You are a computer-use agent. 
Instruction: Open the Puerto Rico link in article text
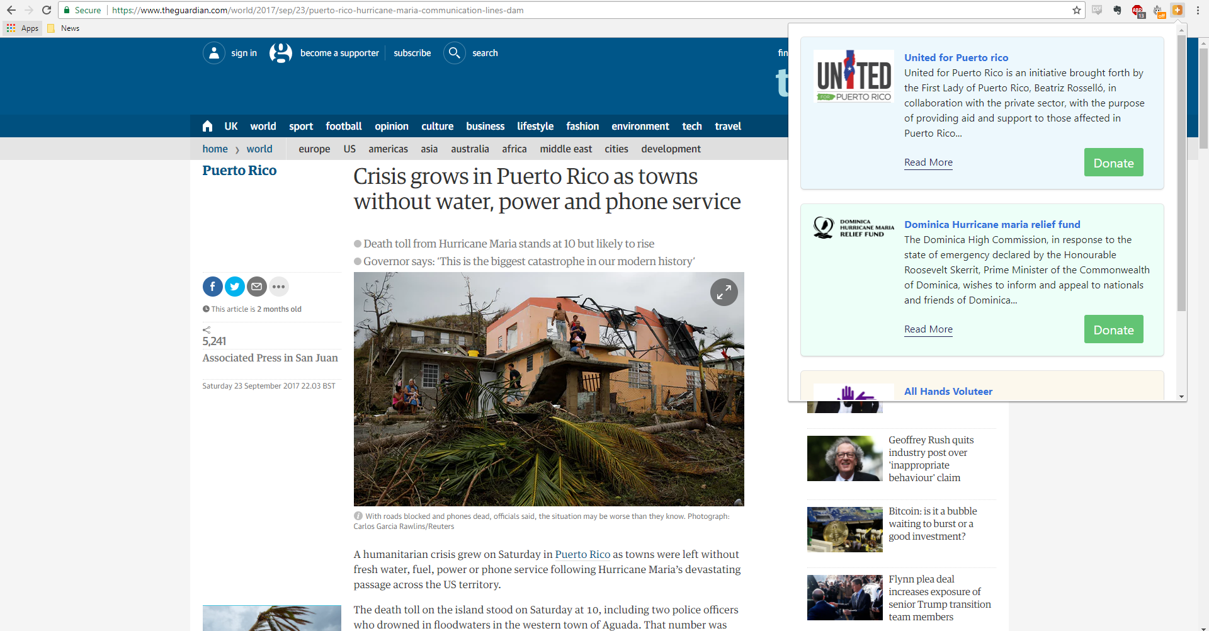tap(582, 554)
